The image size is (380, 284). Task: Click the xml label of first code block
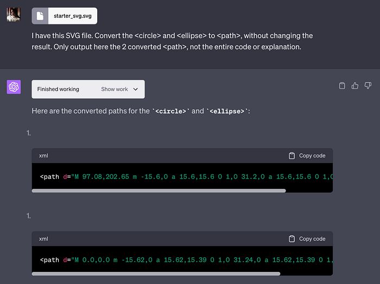[43, 156]
